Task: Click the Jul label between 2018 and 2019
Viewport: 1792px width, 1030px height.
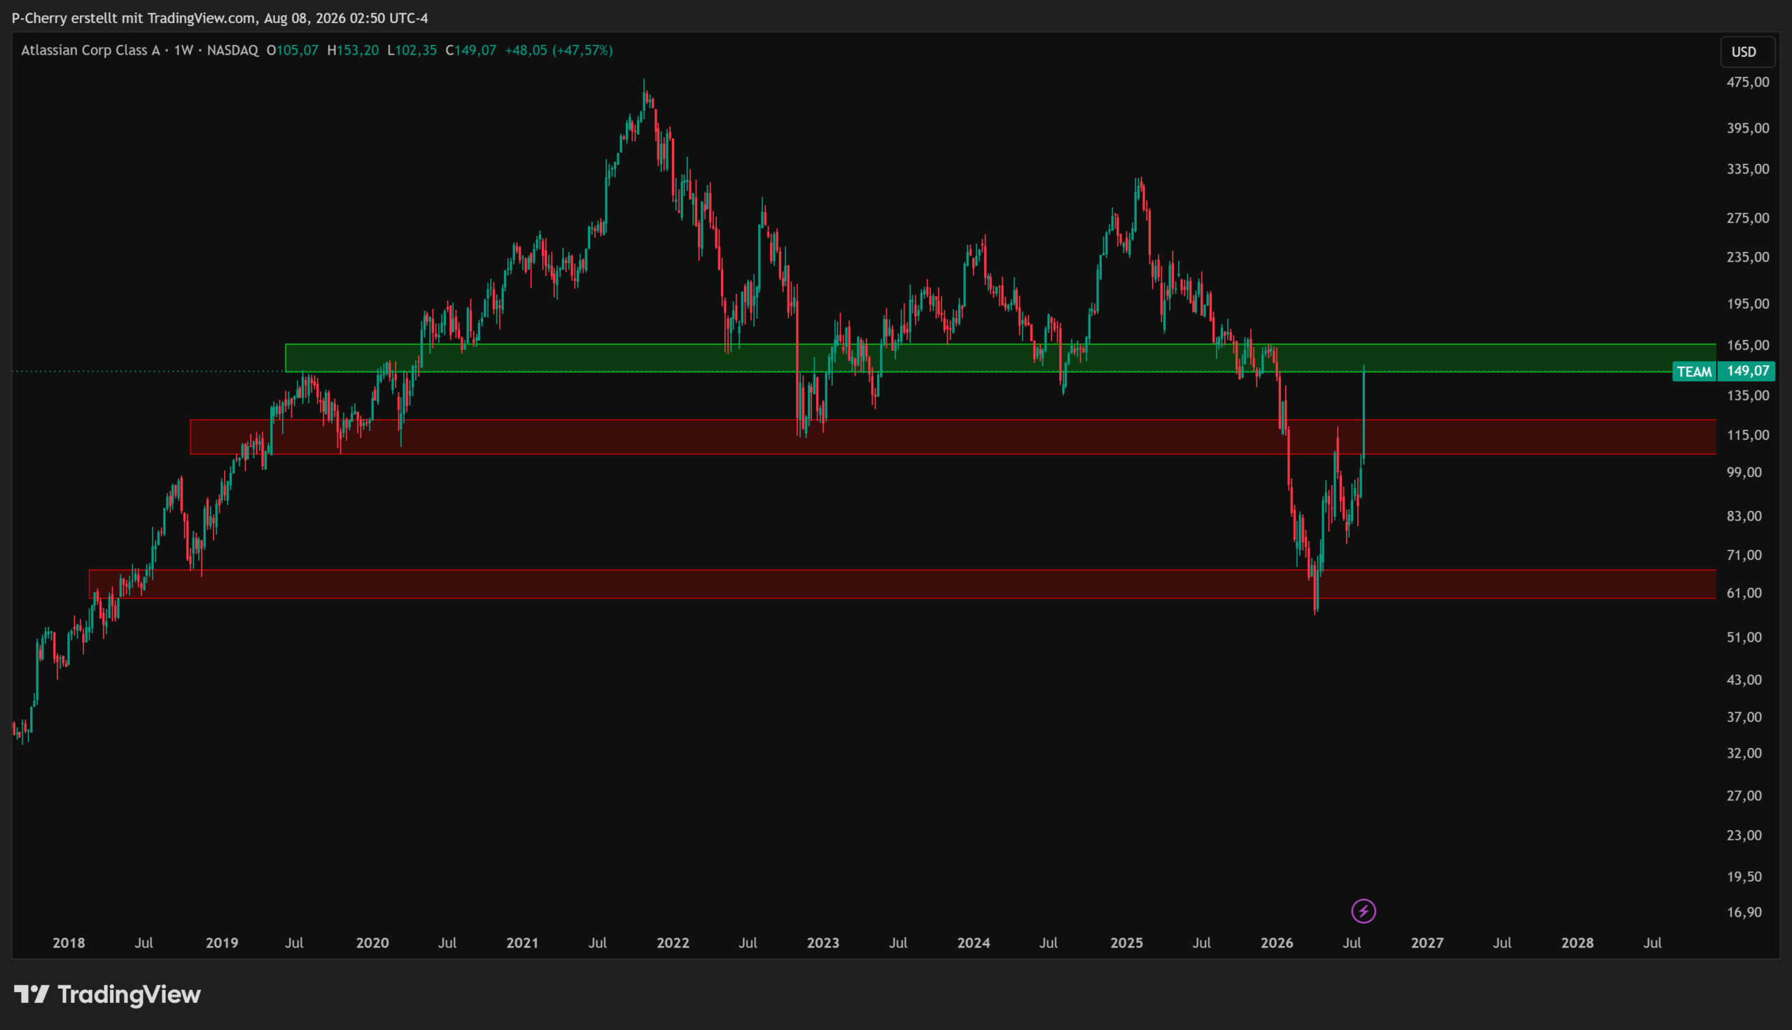Action: pos(143,943)
